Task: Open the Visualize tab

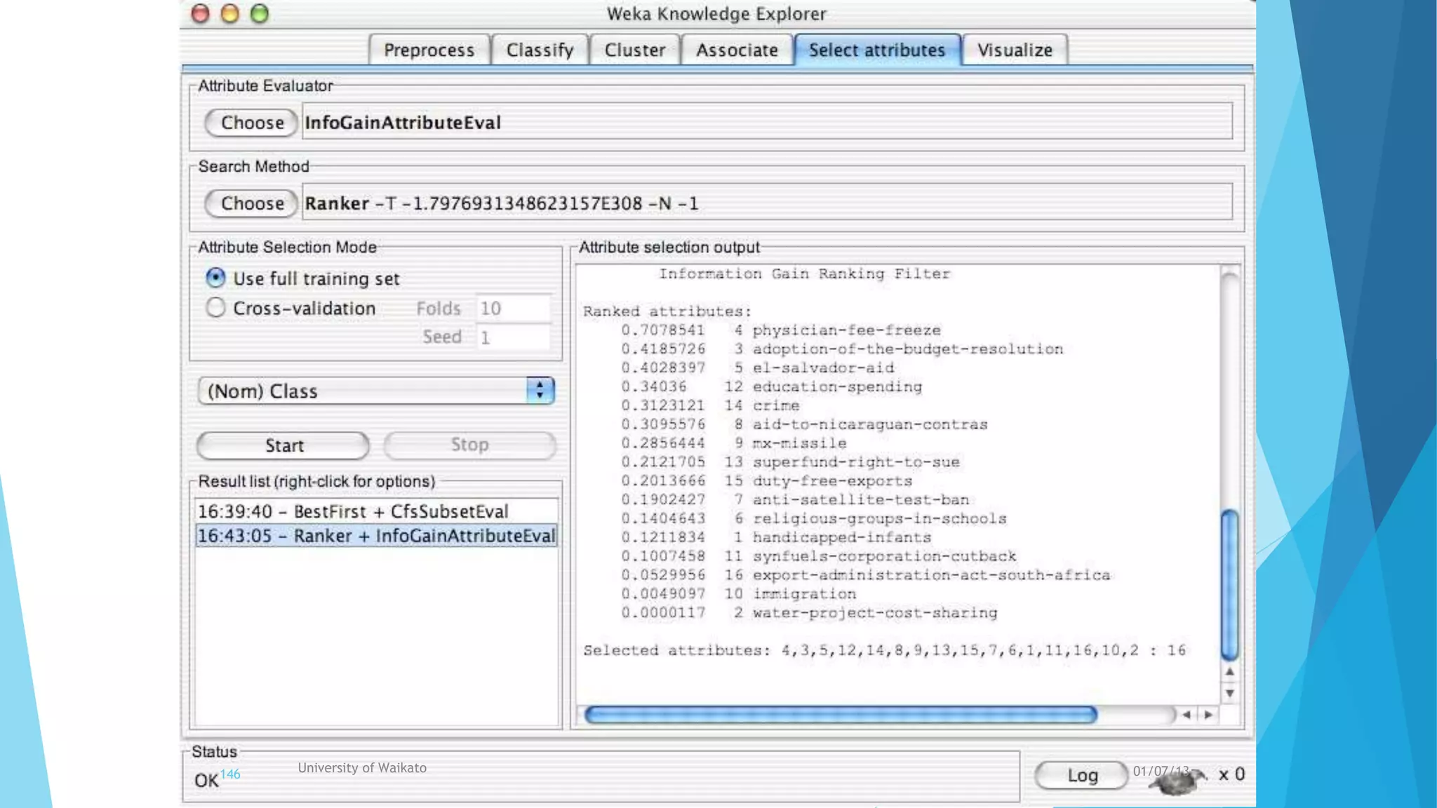Action: click(x=1015, y=50)
